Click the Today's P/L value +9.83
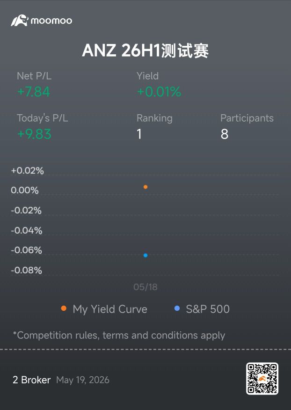Image resolution: width=291 pixels, height=410 pixels. [x=34, y=134]
